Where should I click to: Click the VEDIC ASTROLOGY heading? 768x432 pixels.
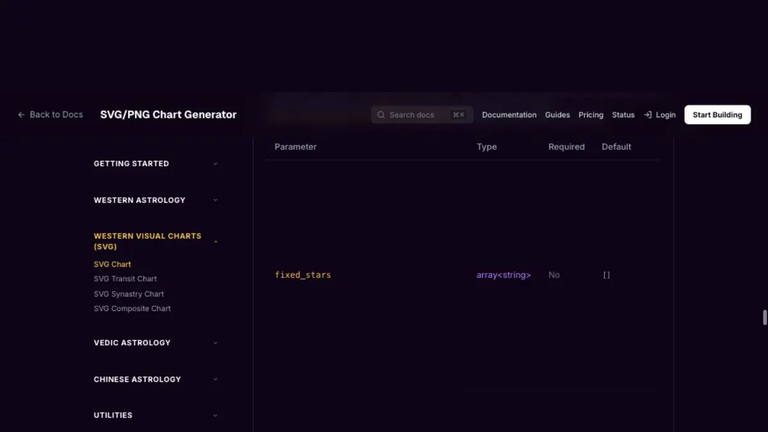[x=132, y=343]
